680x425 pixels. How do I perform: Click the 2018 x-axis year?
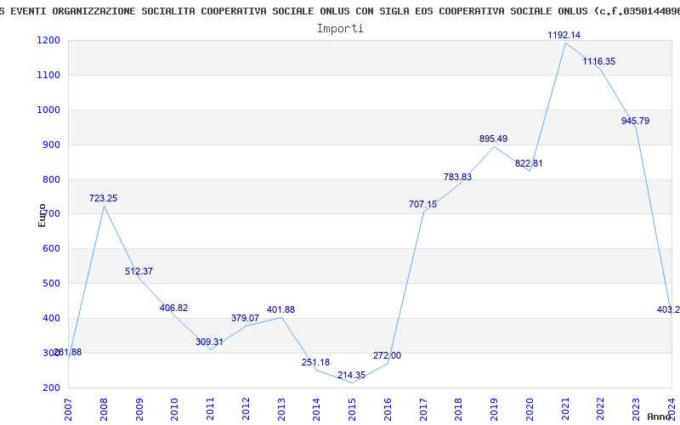coord(459,410)
